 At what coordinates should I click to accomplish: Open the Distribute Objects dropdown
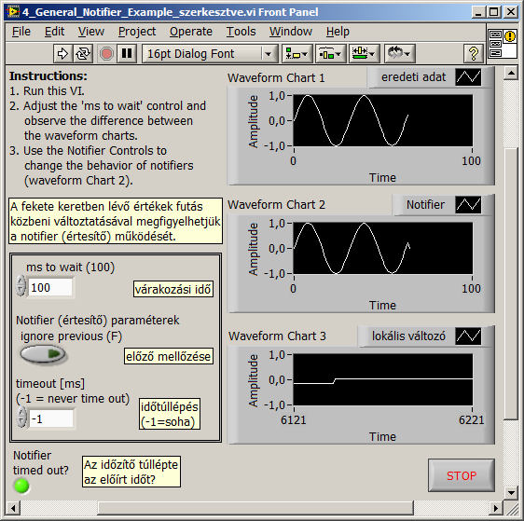330,53
